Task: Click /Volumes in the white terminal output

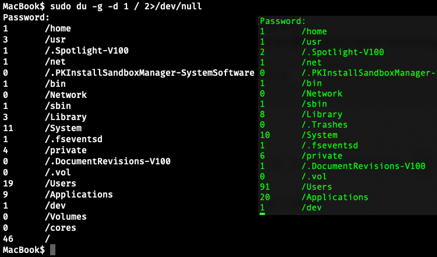Action: coord(65,217)
